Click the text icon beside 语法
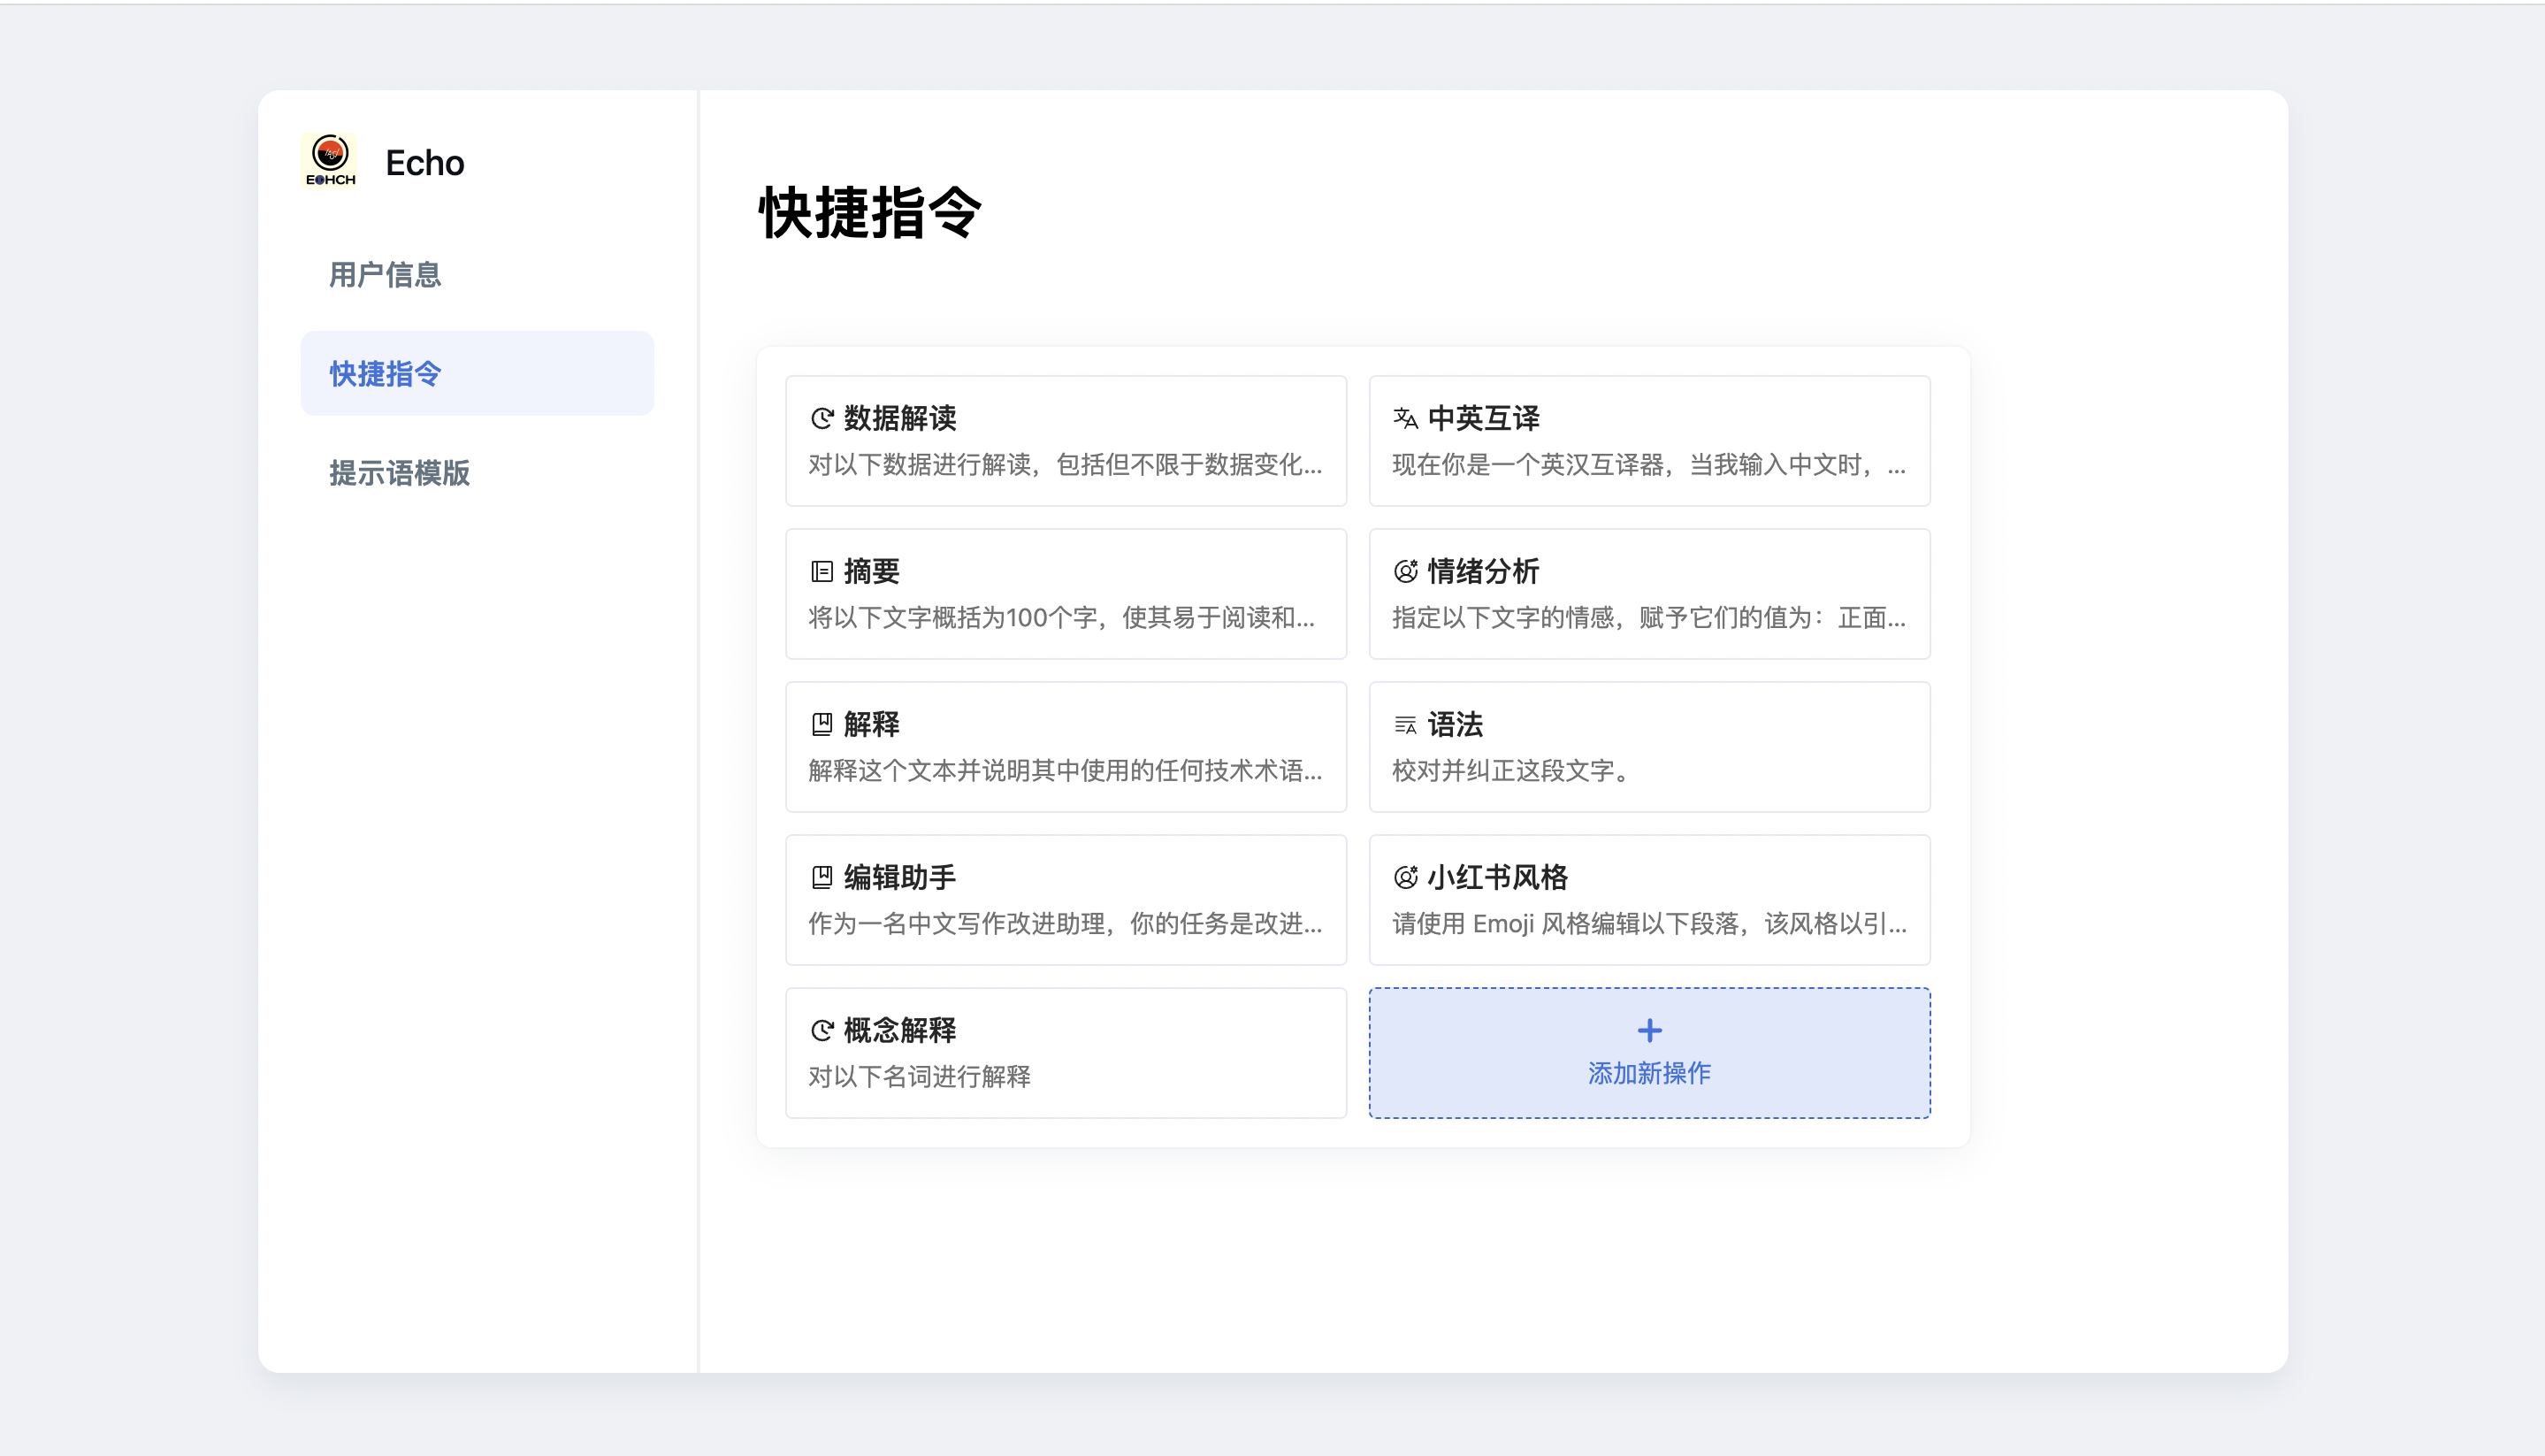 [x=1405, y=725]
